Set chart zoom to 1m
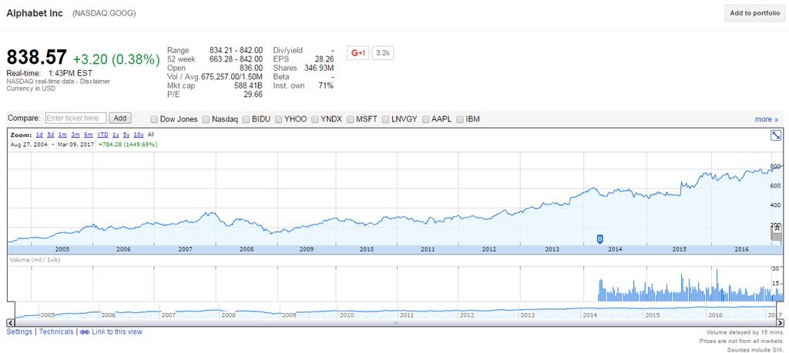This screenshot has width=789, height=353. pyautogui.click(x=62, y=135)
